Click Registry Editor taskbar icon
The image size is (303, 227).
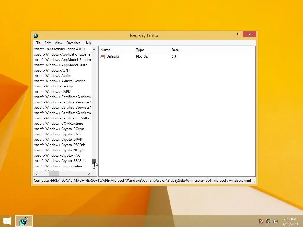coord(24,221)
